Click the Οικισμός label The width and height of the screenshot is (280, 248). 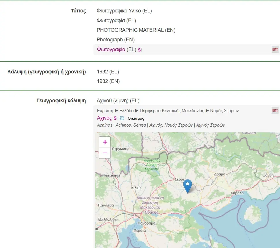[x=136, y=118]
